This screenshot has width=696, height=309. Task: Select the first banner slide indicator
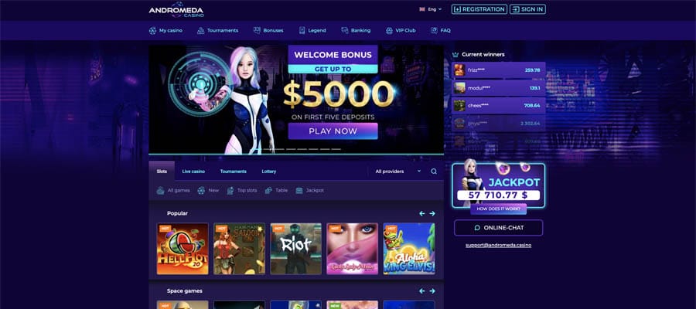268,149
